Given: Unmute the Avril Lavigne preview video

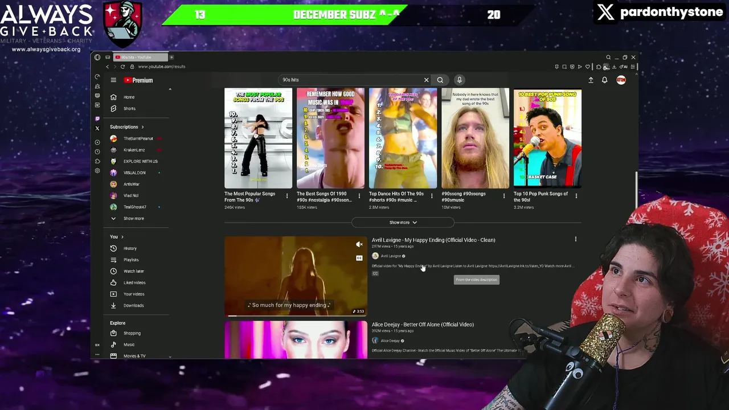Looking at the screenshot, I should [359, 245].
